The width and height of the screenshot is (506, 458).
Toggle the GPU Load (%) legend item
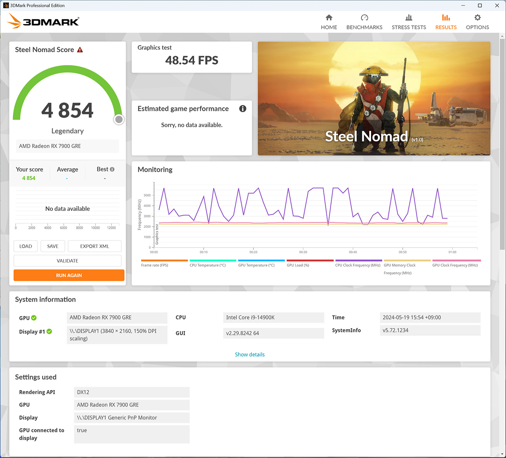pos(310,263)
